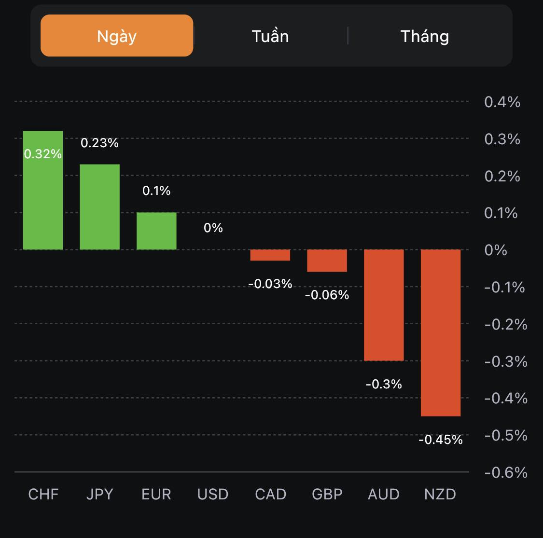Click the green JPY bar
543x538 pixels.
[99, 207]
